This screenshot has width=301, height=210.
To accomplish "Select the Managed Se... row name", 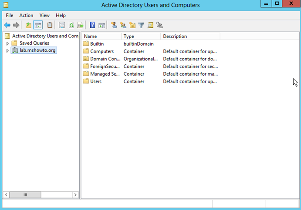I will coord(105,74).
